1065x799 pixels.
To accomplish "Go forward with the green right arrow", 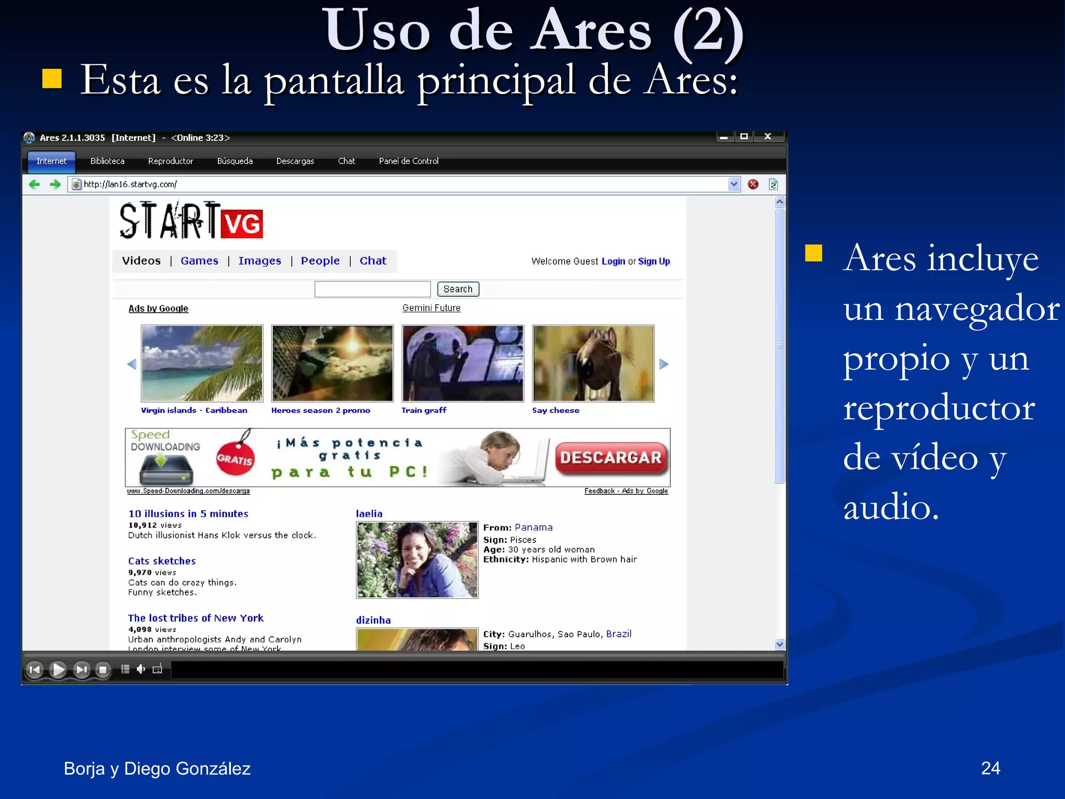I will pos(55,184).
